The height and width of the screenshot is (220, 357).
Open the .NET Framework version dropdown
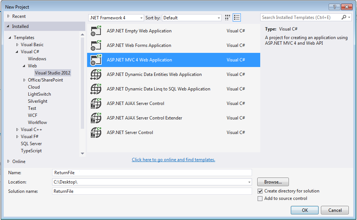pos(116,18)
